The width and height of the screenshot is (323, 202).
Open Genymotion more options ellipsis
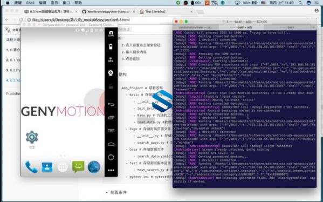click(111, 170)
